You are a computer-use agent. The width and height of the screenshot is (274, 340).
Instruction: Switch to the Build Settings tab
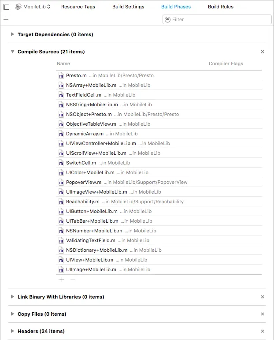click(x=127, y=7)
